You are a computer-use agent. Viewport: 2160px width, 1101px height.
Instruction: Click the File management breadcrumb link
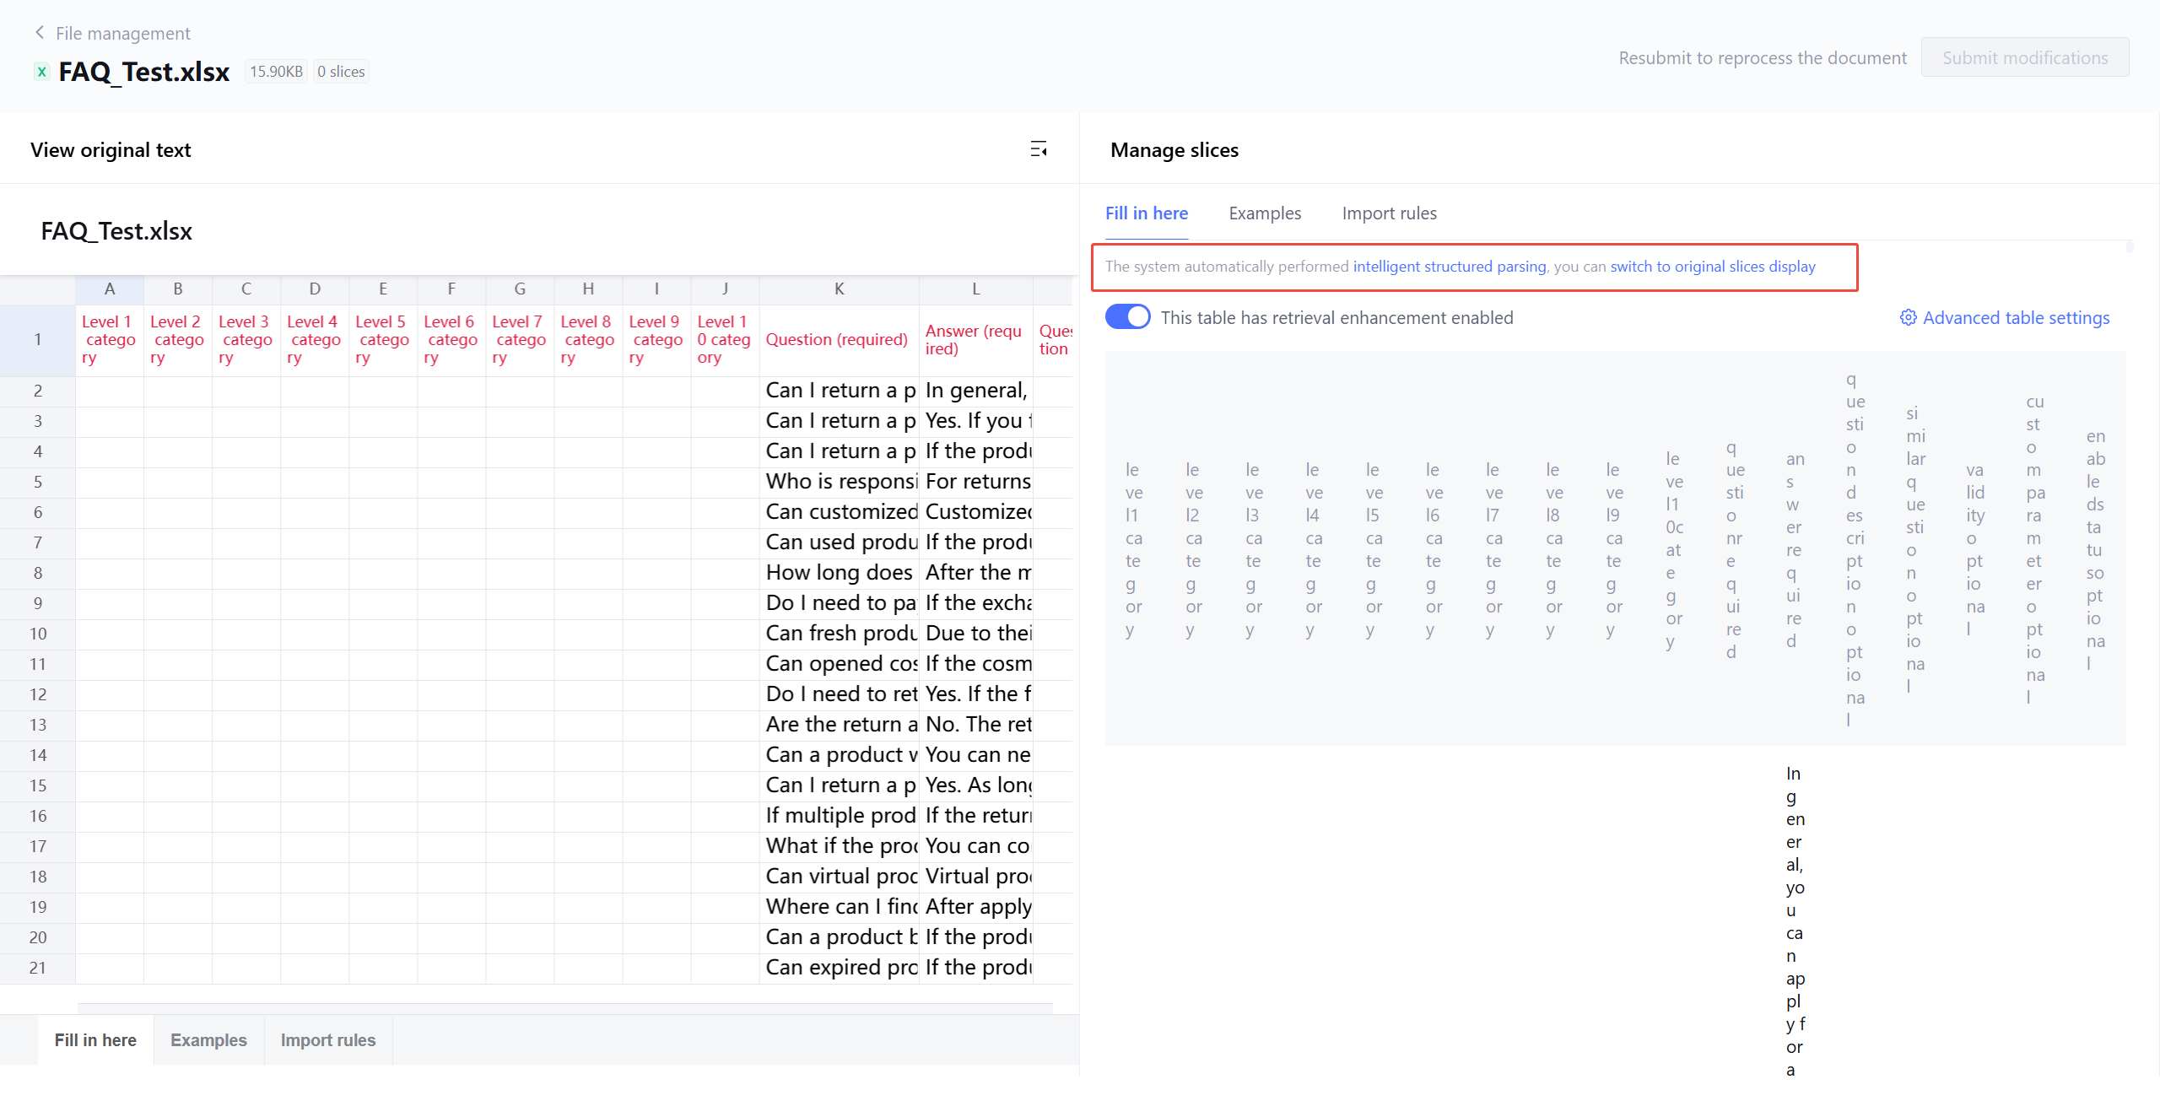click(123, 34)
